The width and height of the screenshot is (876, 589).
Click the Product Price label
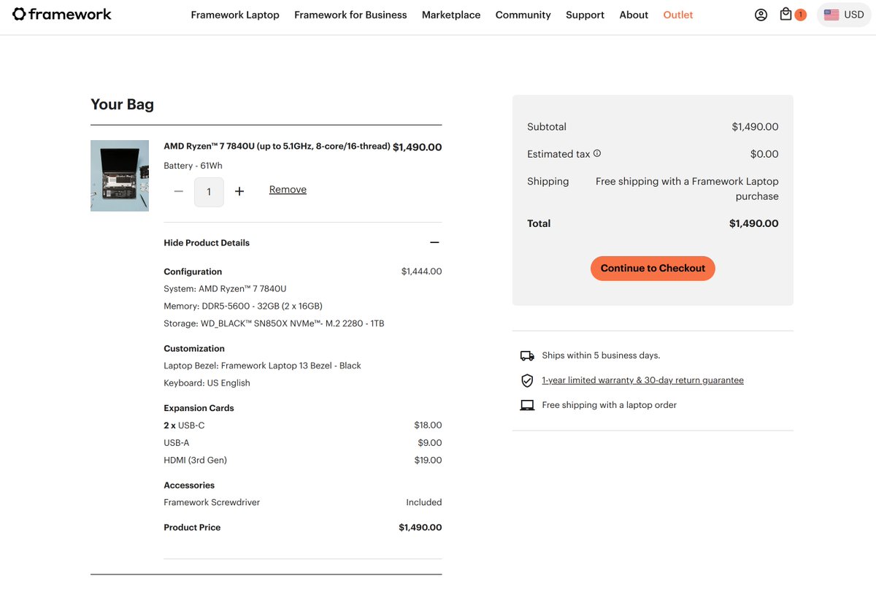[x=192, y=527]
